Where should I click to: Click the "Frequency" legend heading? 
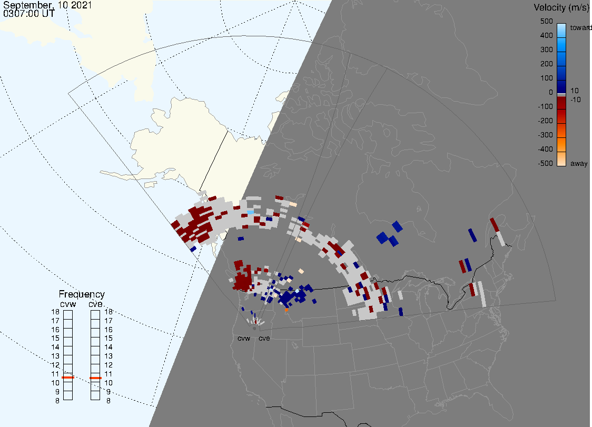[82, 294]
